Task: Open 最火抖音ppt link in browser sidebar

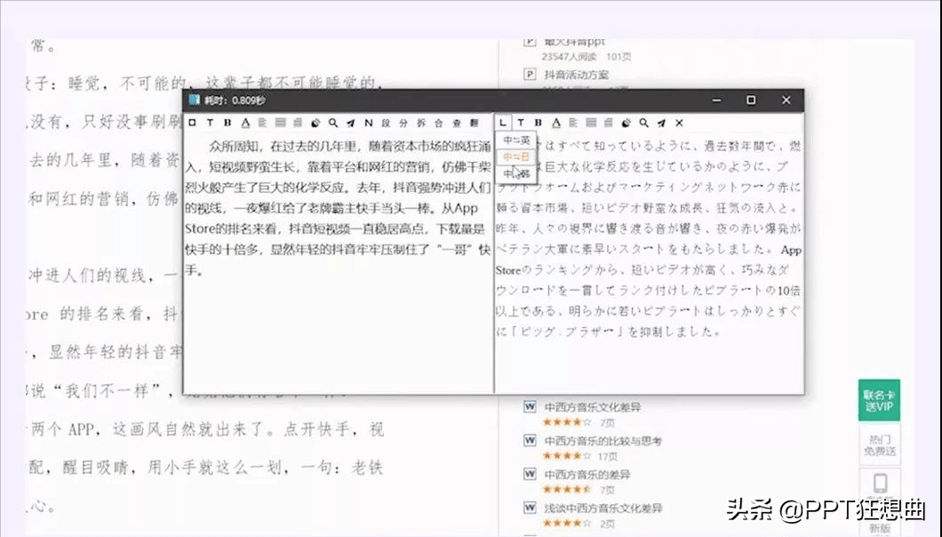Action: (x=574, y=42)
